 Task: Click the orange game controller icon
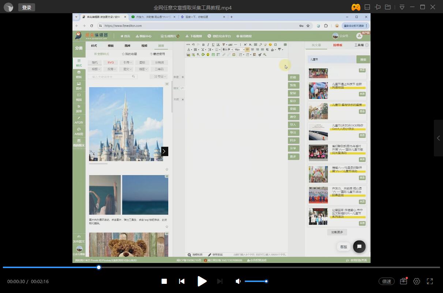(356, 7)
